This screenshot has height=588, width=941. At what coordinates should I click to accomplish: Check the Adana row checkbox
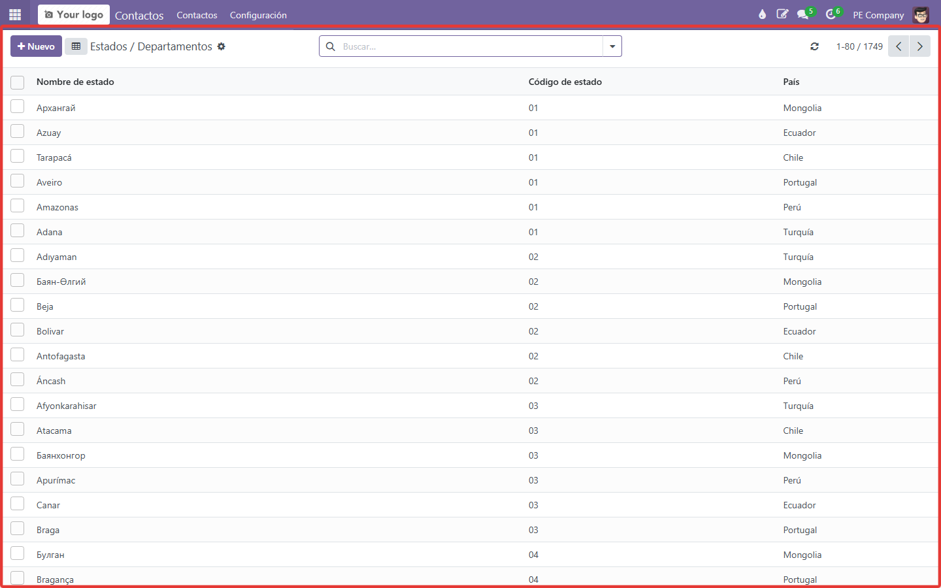pyautogui.click(x=18, y=231)
